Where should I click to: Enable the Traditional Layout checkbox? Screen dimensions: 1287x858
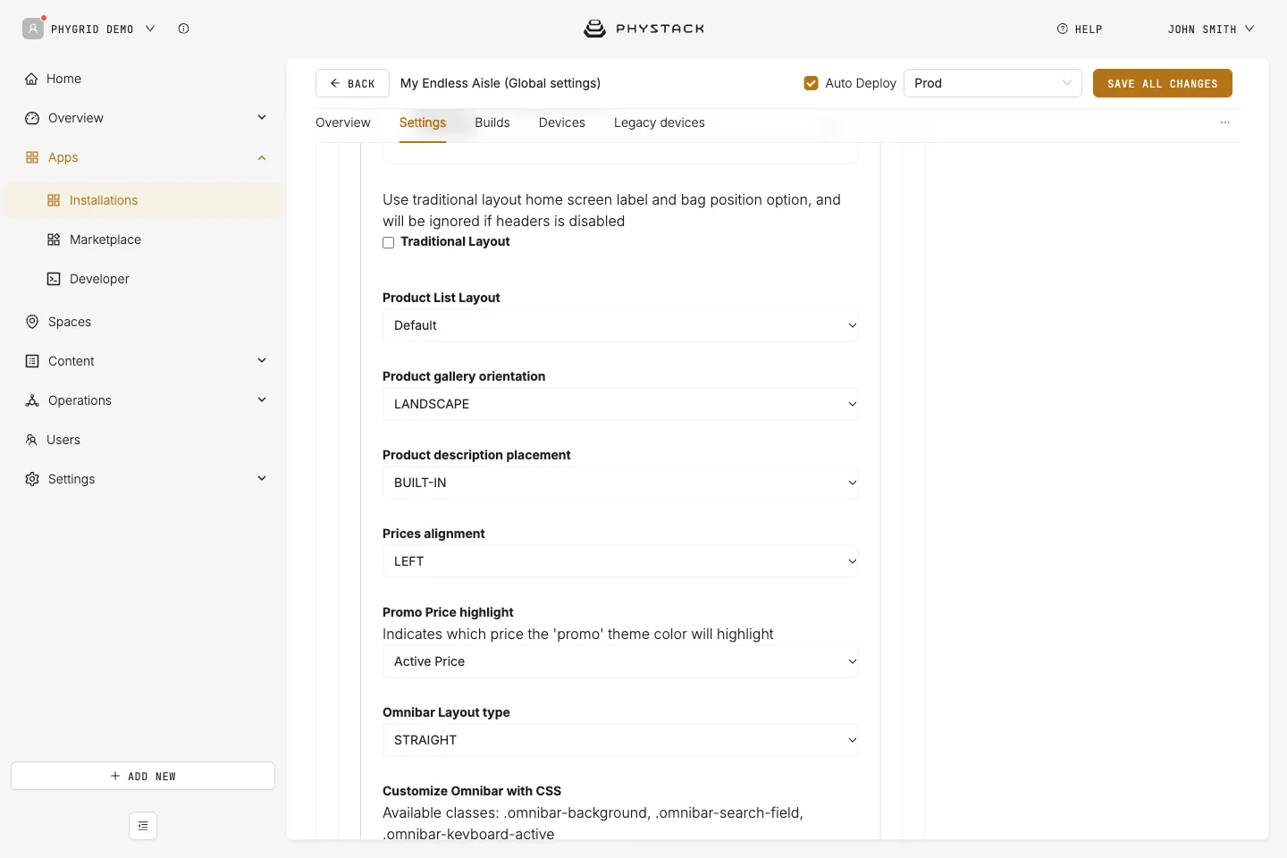pyautogui.click(x=389, y=242)
